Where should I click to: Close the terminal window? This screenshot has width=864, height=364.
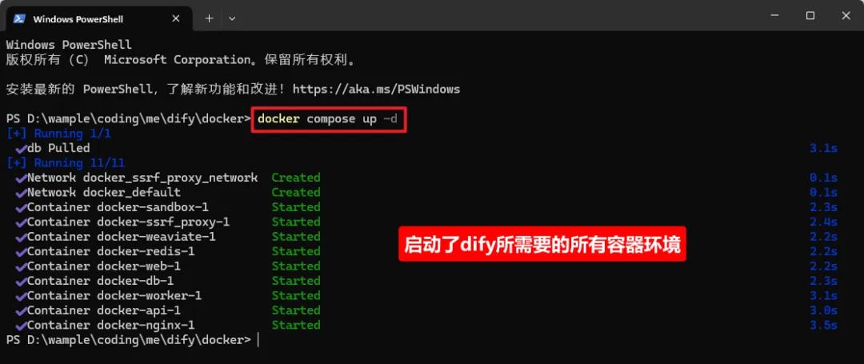(x=846, y=16)
